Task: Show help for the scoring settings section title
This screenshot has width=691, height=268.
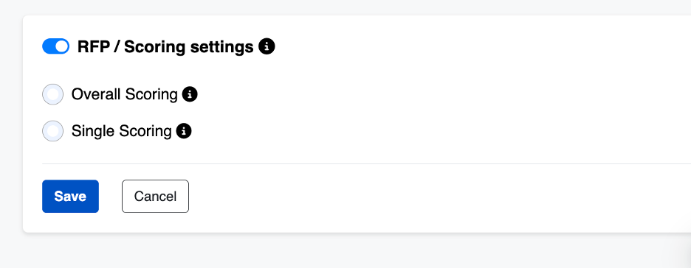Action: [x=267, y=46]
